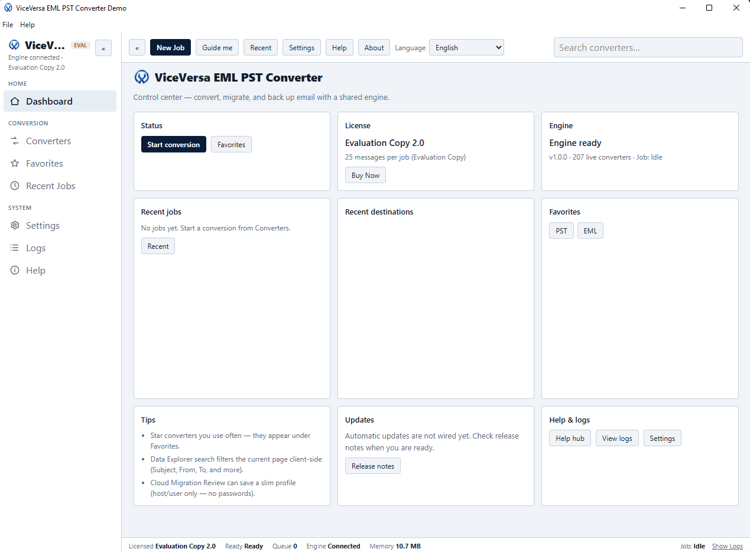
Task: Click 'Memory 10.7 MB' in status bar
Action: tap(395, 546)
